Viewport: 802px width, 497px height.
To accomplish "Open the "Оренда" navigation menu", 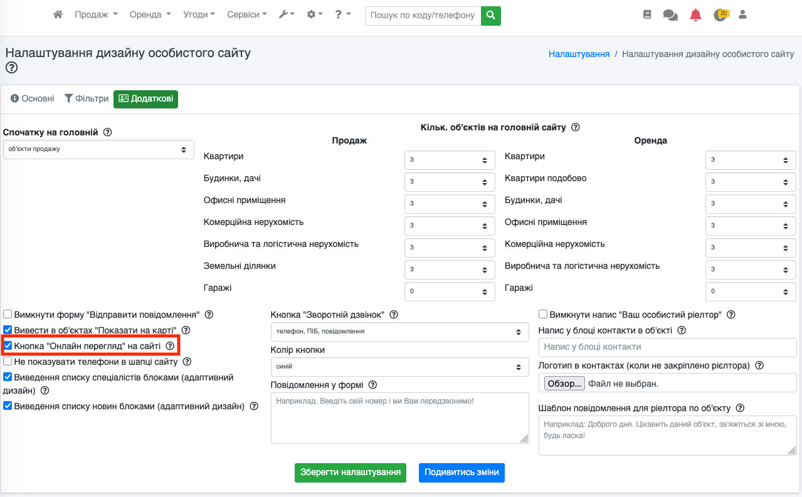I will tap(150, 14).
